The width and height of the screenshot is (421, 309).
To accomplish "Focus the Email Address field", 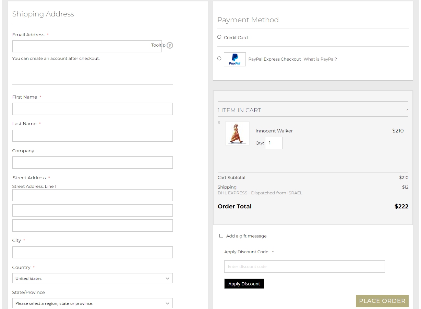I will point(87,47).
